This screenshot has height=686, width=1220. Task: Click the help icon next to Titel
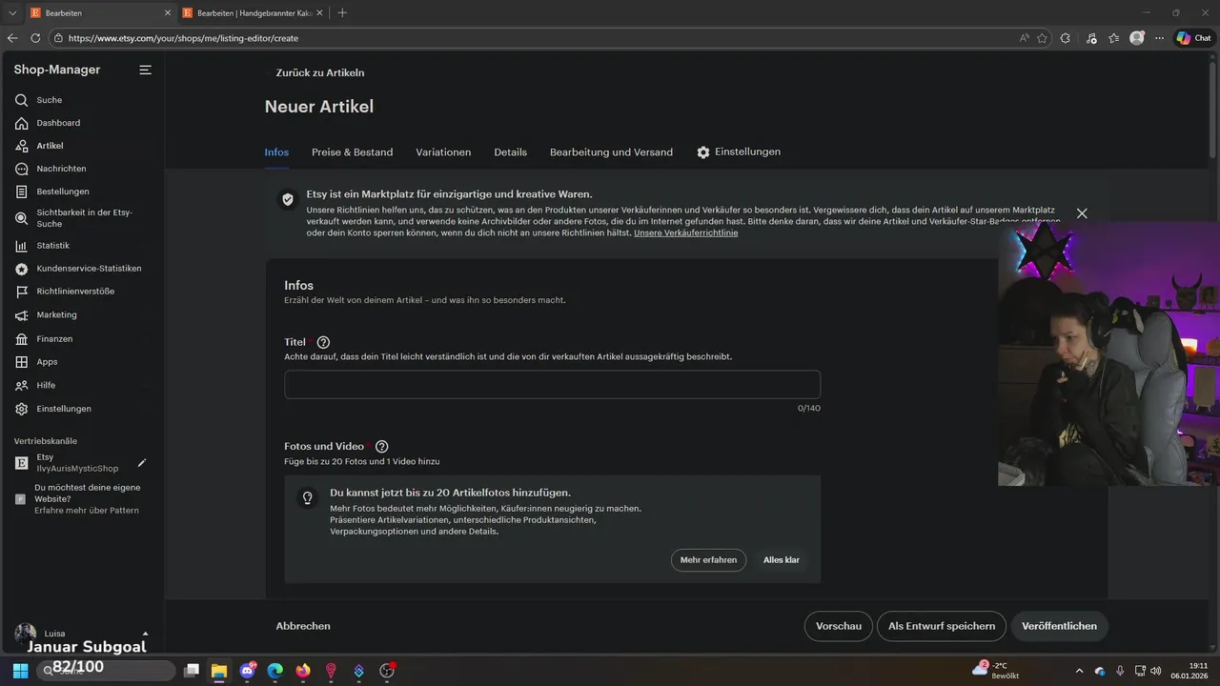[x=323, y=342]
